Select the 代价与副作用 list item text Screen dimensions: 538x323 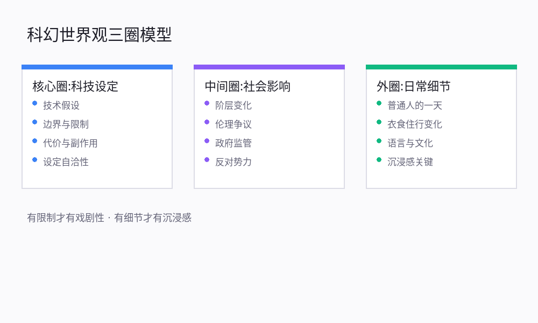pyautogui.click(x=70, y=143)
